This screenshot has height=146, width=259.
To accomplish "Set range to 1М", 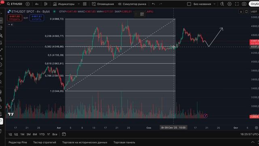I will 22,134.
